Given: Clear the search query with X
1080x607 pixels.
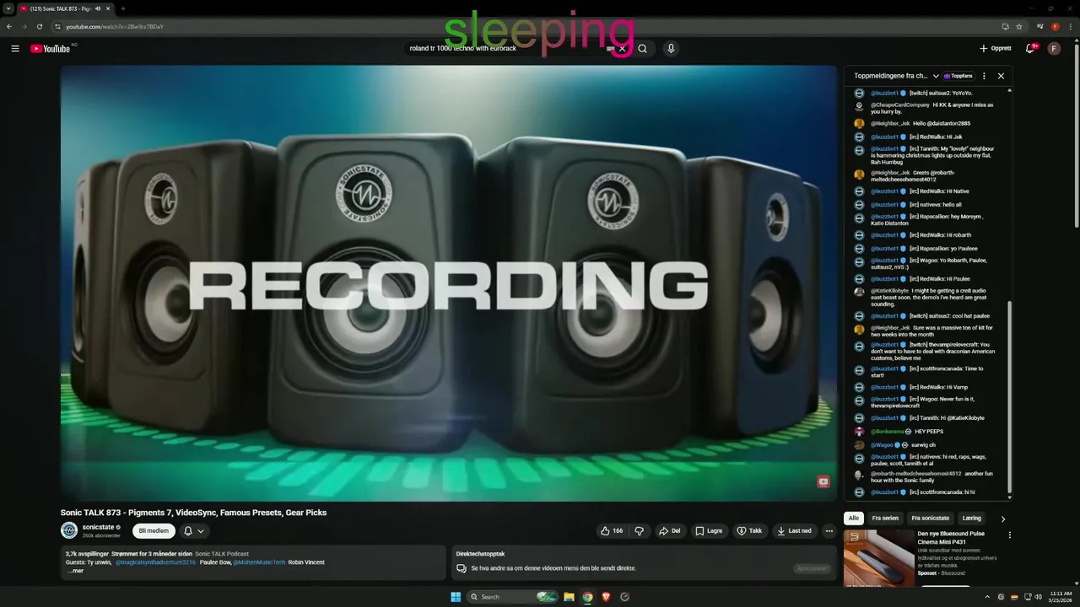Looking at the screenshot, I should click(623, 49).
